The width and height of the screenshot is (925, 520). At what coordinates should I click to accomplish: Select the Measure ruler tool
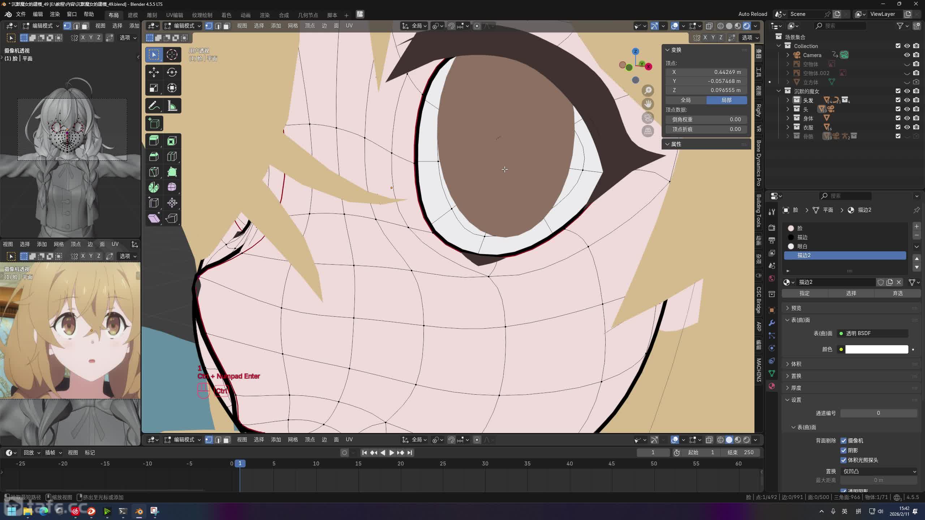pyautogui.click(x=172, y=106)
